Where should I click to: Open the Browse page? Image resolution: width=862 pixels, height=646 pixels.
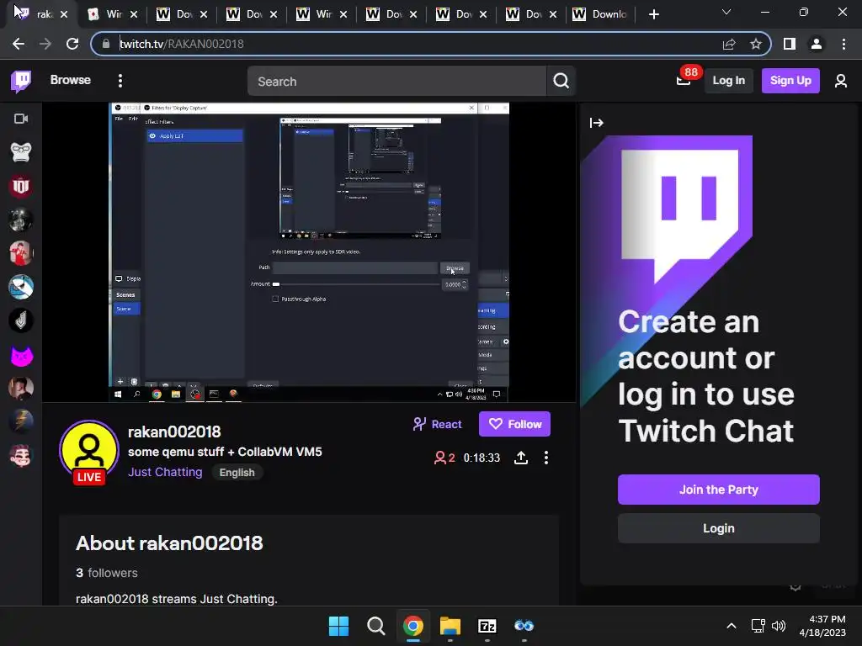point(71,80)
